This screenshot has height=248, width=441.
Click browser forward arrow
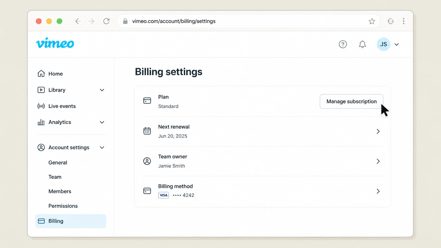click(x=91, y=21)
